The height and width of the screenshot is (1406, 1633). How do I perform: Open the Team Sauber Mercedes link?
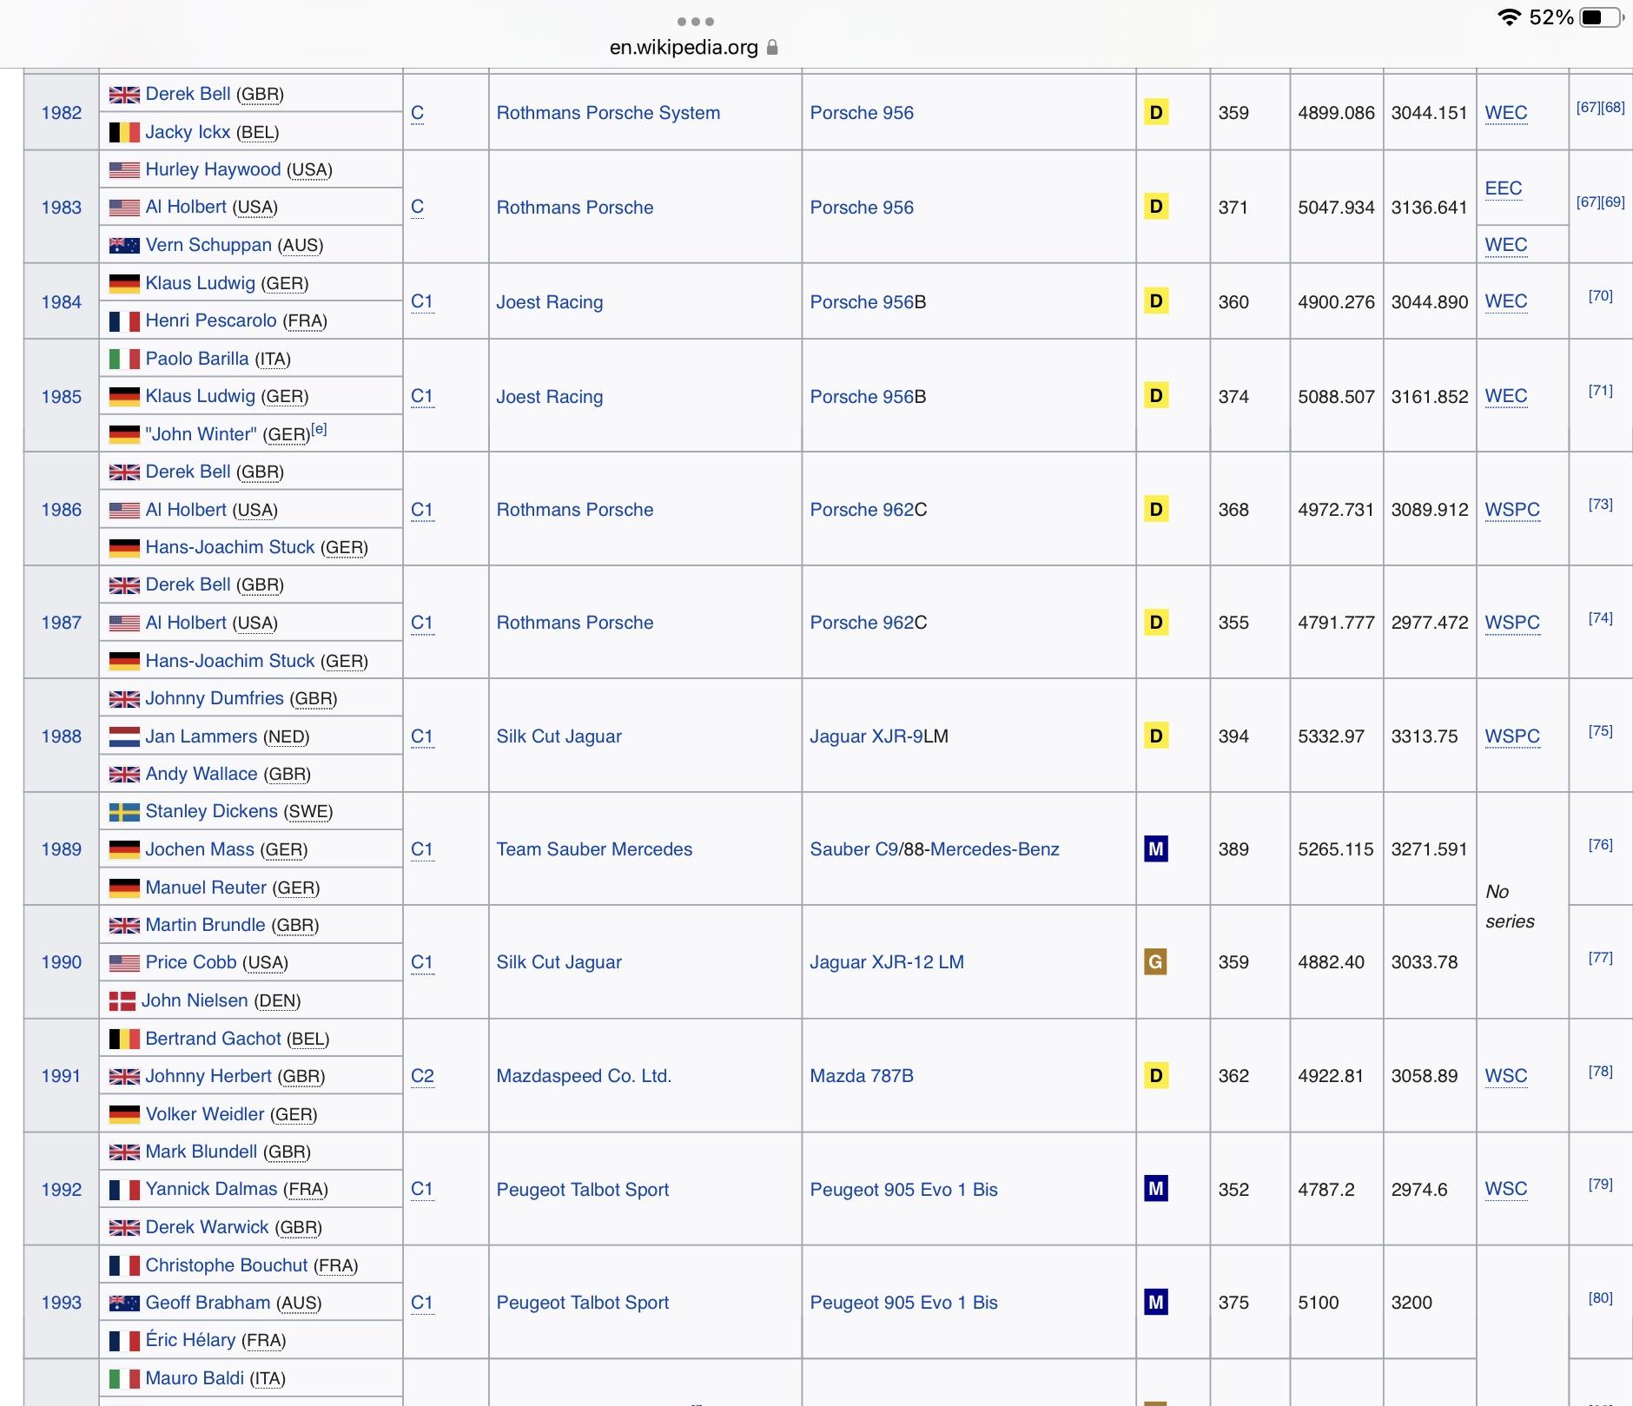pos(594,849)
